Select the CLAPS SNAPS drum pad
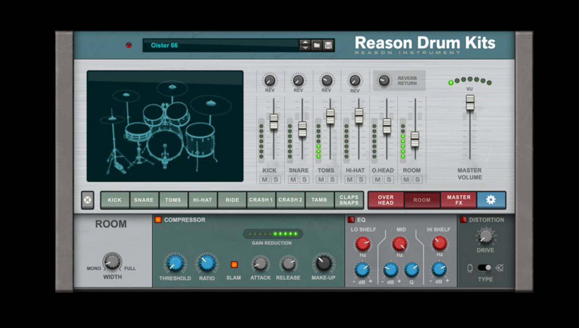Image resolution: width=579 pixels, height=328 pixels. coord(349,200)
